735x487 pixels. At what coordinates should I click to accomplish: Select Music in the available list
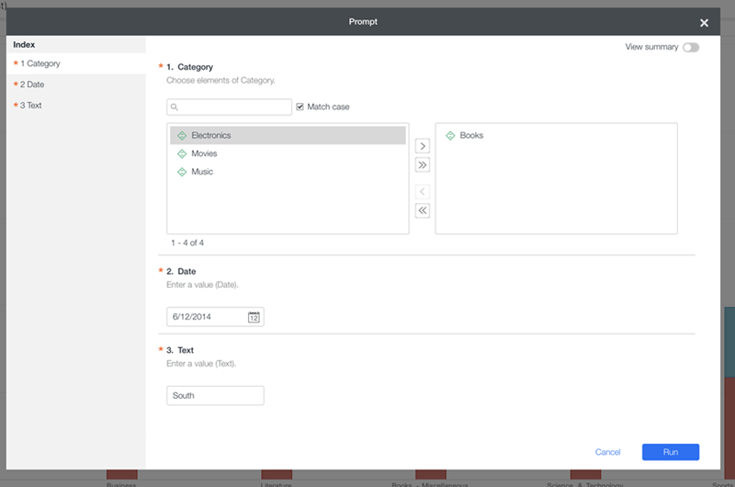tap(202, 172)
